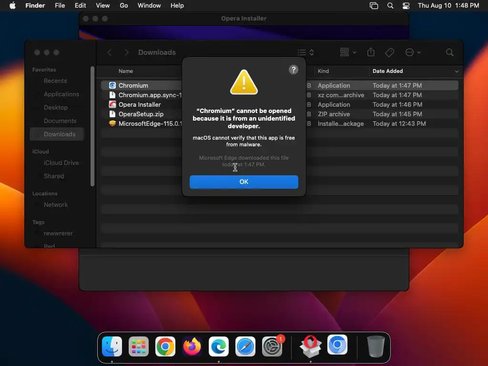The height and width of the screenshot is (366, 488).
Task: Click the Opera Installer file icon
Action: pos(112,104)
